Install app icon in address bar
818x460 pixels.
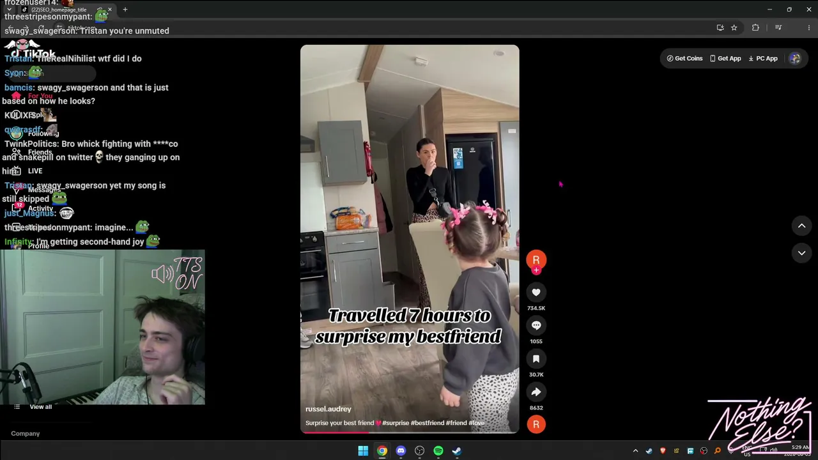[x=720, y=27]
